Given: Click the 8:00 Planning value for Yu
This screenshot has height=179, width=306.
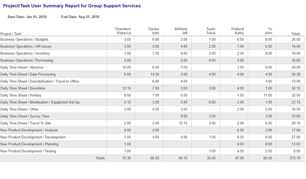Looking at the screenshot, I should pyautogui.click(x=268, y=144).
